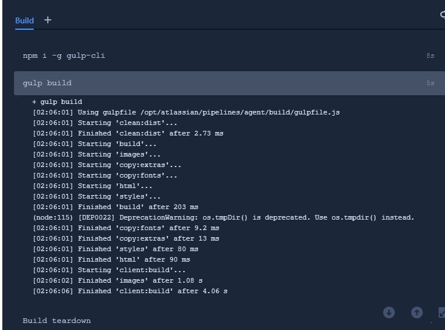Viewport: 445px width, 330px height.
Task: Jump to top of log with up-arrow button
Action: (x=416, y=312)
